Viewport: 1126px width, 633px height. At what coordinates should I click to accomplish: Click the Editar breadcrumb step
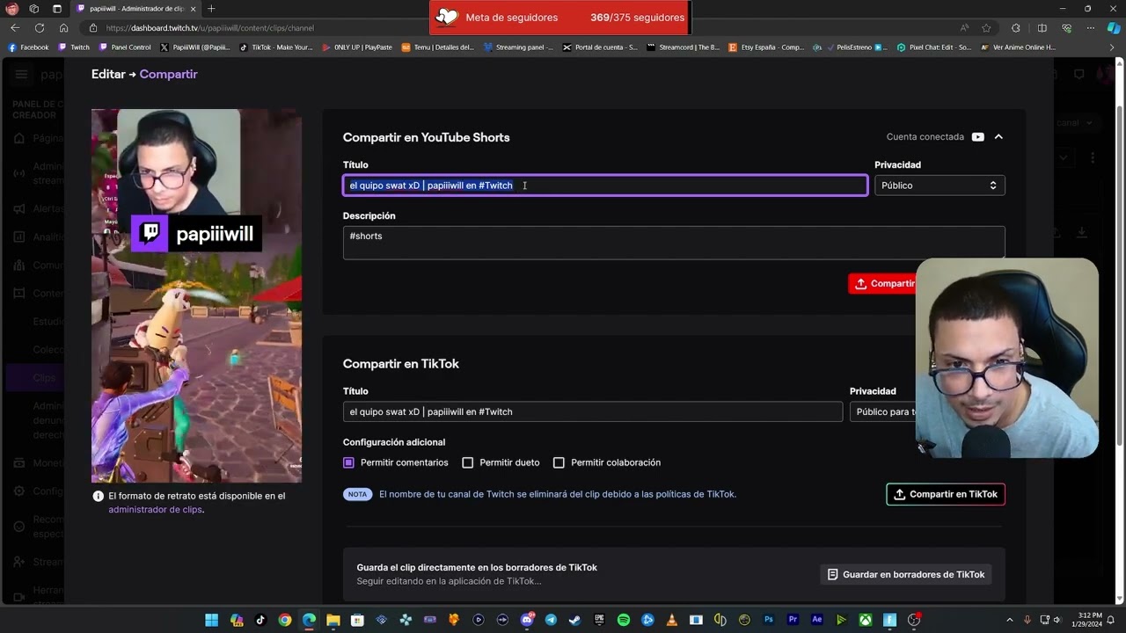click(108, 74)
